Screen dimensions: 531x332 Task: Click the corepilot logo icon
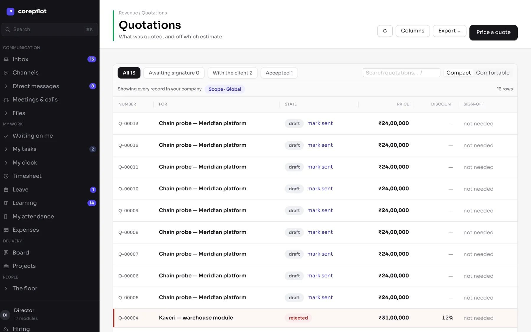coord(10,12)
